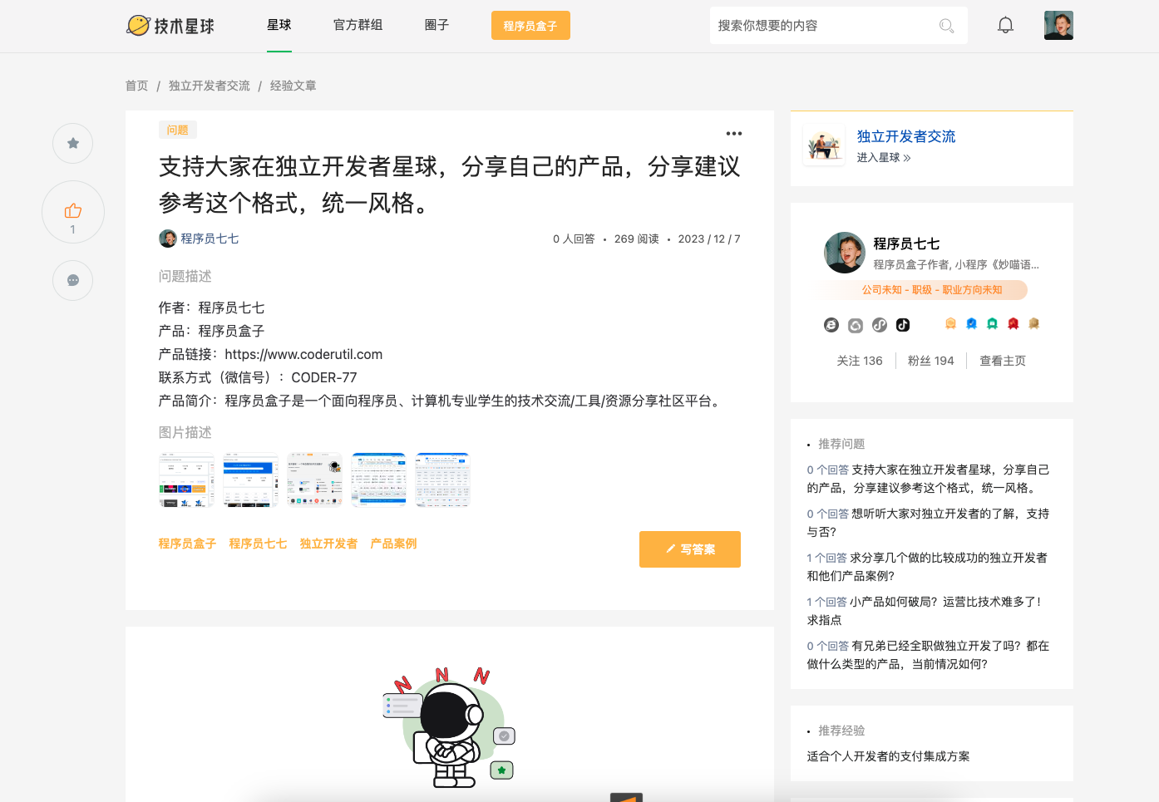The image size is (1159, 802).
Task: Click the 269 阅读 view count
Action: (x=637, y=239)
